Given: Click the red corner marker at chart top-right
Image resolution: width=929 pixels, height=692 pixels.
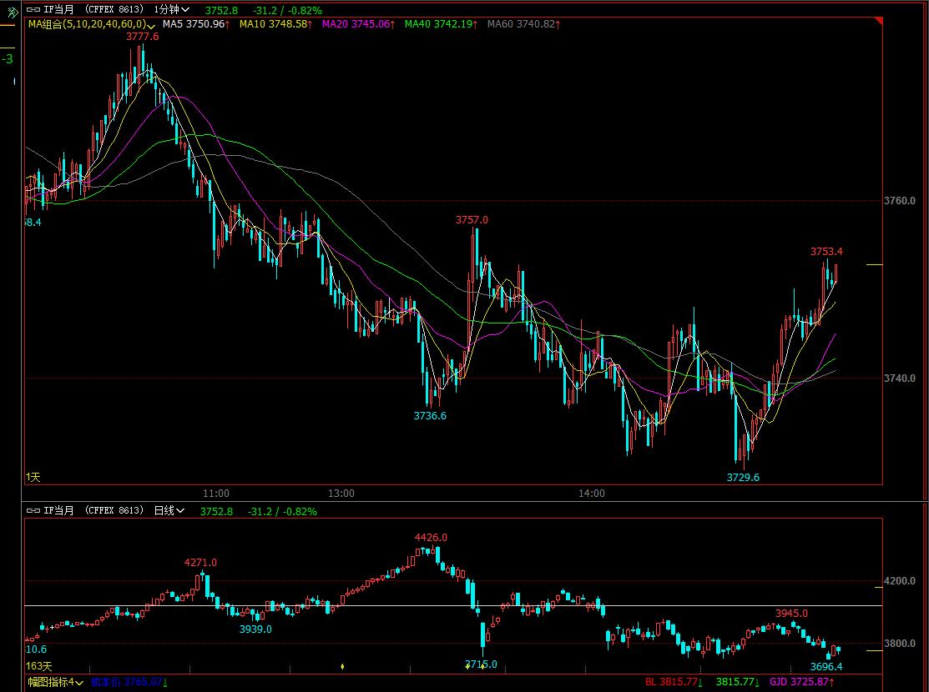Looking at the screenshot, I should pyautogui.click(x=879, y=22).
